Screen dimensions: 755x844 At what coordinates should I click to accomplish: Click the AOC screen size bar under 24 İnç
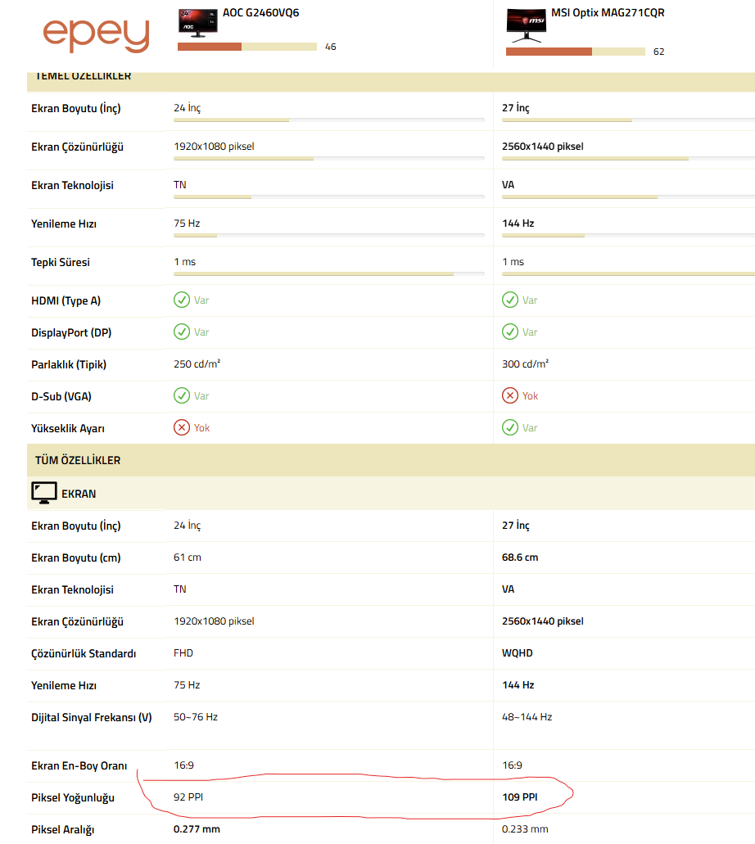(329, 120)
